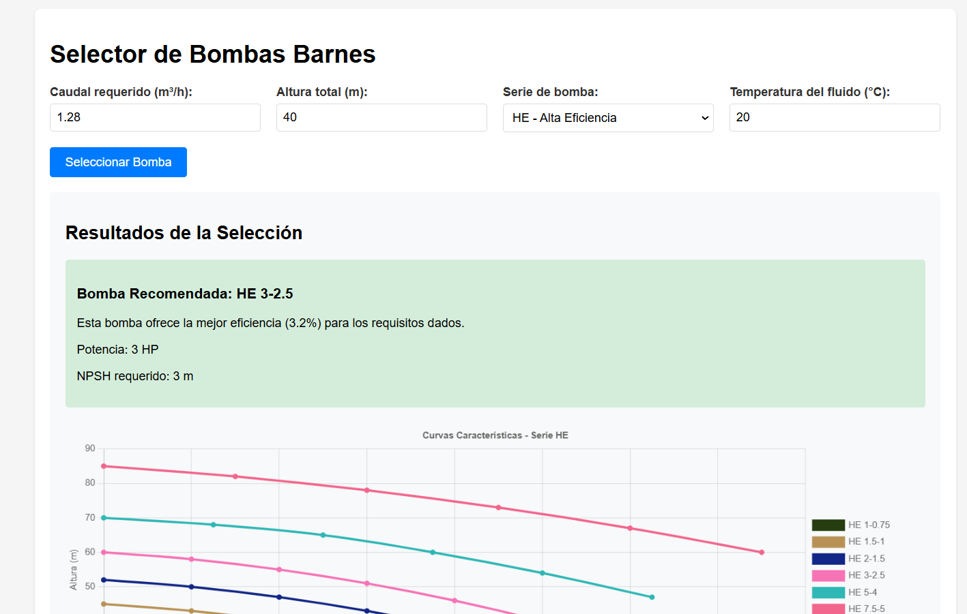Hide the HE 5-4 series label

pyautogui.click(x=863, y=593)
